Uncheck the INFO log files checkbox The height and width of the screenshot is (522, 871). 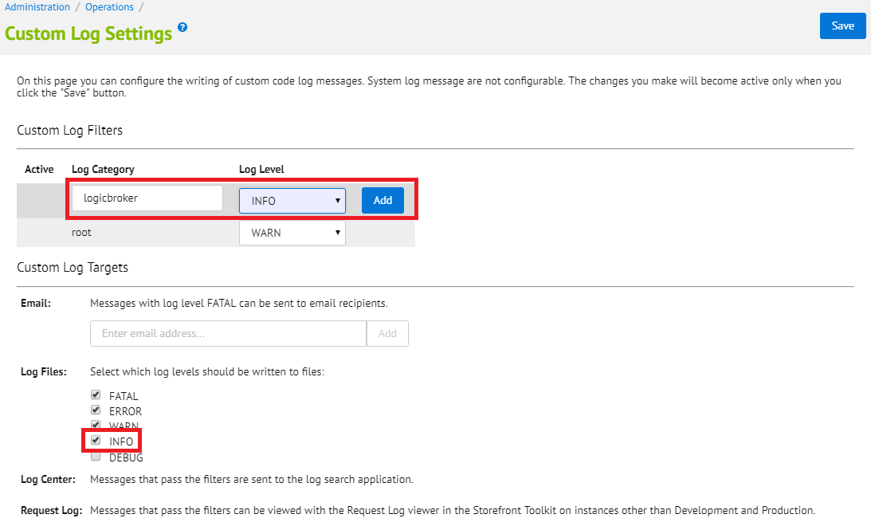tap(96, 441)
